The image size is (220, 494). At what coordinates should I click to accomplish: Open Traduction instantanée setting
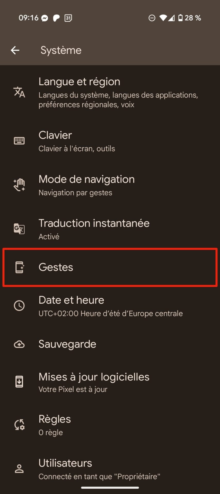[110, 229]
